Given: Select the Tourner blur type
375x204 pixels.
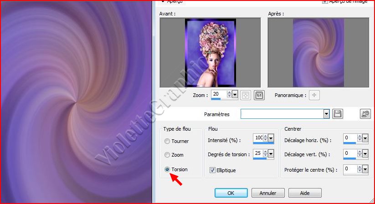Looking at the screenshot, I should click(167, 141).
